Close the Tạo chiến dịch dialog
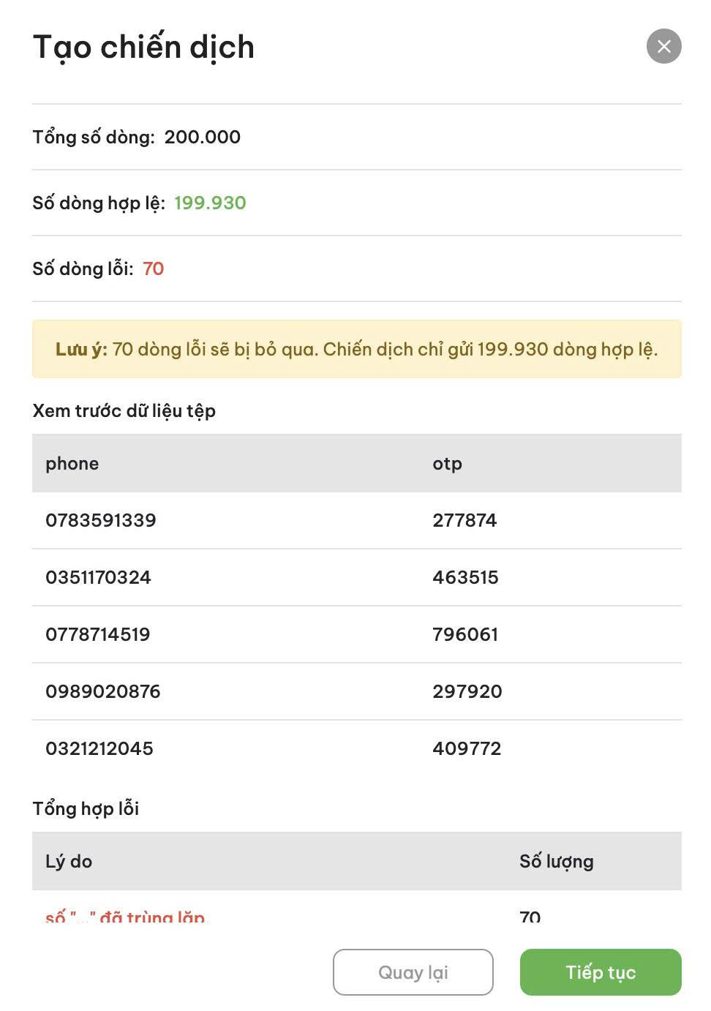This screenshot has width=711, height=1011. coord(663,46)
